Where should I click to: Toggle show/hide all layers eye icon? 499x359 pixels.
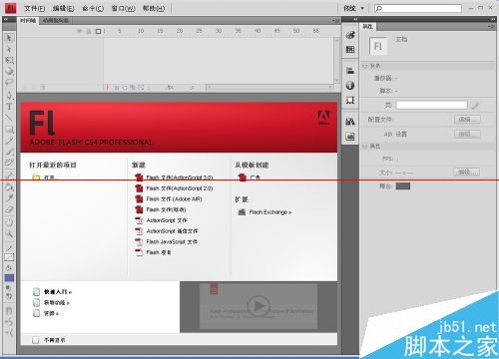click(79, 31)
